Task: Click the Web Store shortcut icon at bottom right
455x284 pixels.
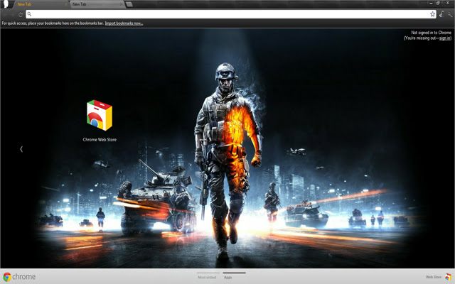Action: point(449,277)
